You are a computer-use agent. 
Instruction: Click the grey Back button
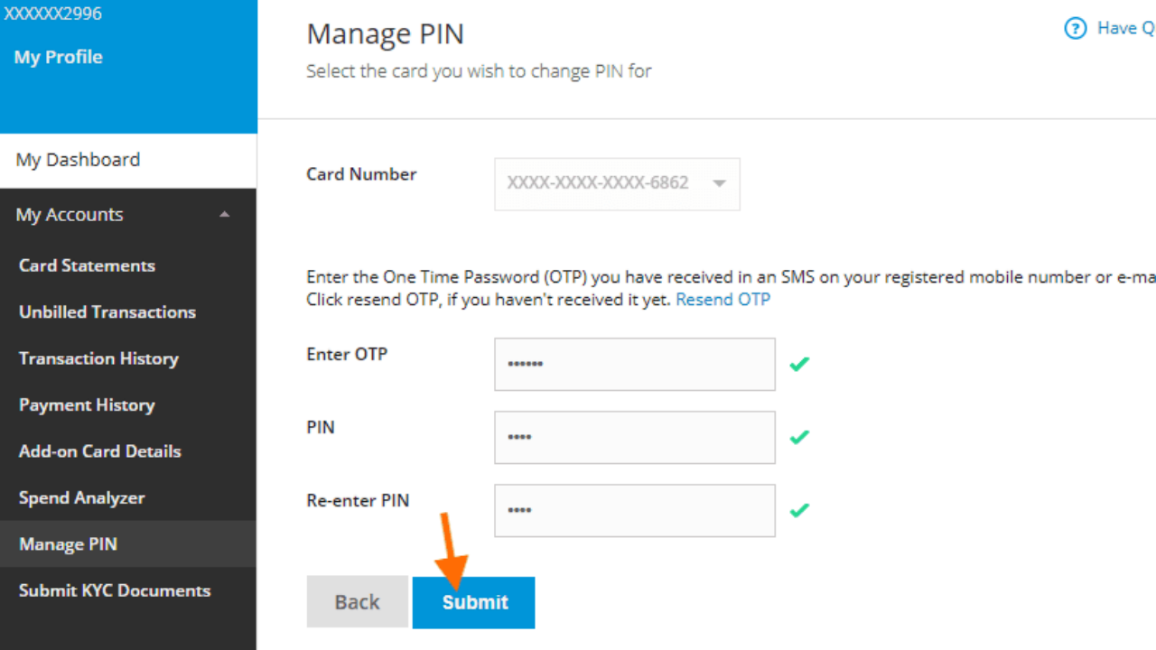click(358, 602)
